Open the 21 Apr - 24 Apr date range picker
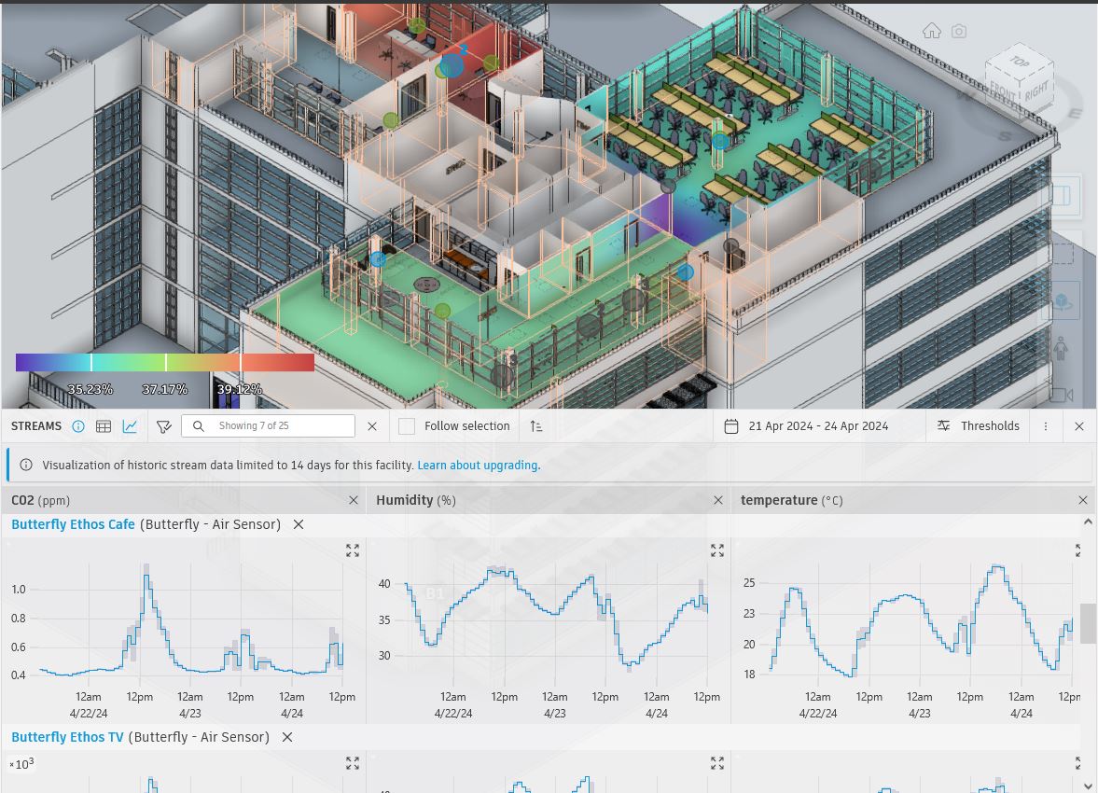The width and height of the screenshot is (1098, 793). pos(806,426)
